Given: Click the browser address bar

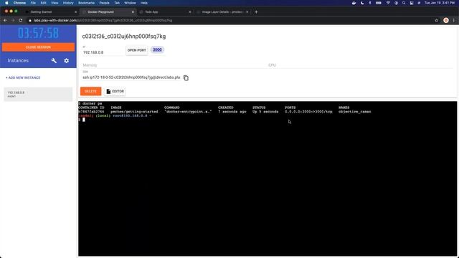Looking at the screenshot, I should [x=228, y=21].
